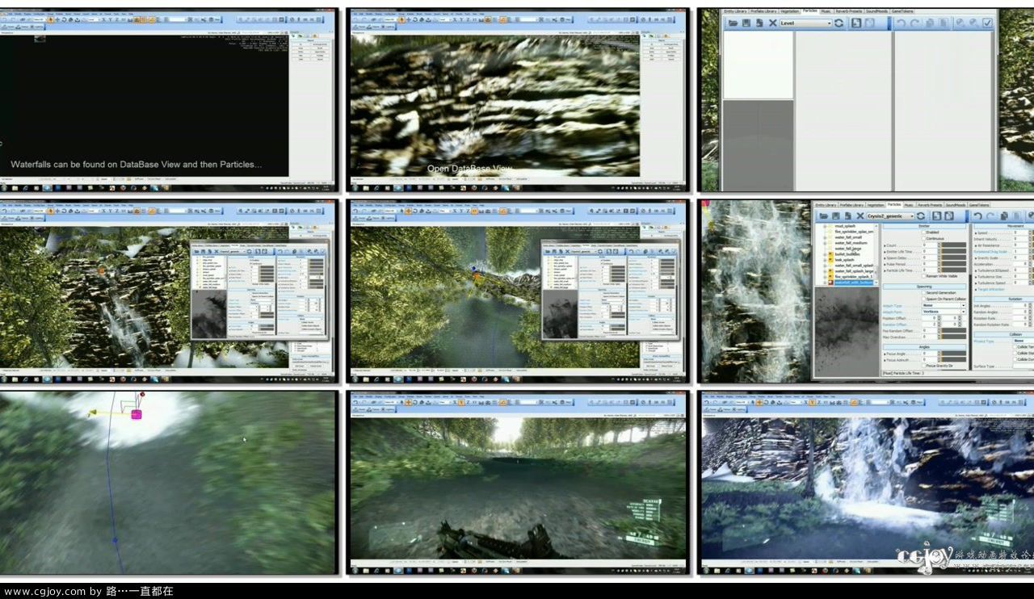This screenshot has height=599, width=1034.
Task: Open the Attach Form dropdown showing Vertices
Action: pyautogui.click(x=944, y=312)
